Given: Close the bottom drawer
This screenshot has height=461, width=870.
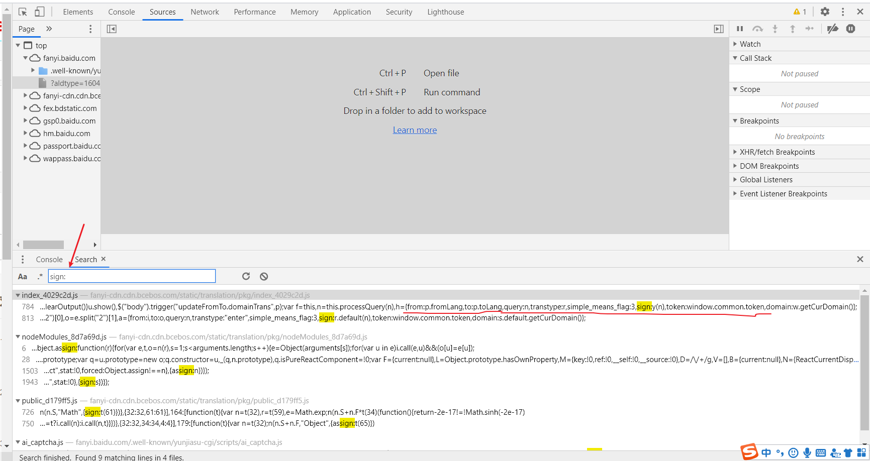Looking at the screenshot, I should click(860, 259).
